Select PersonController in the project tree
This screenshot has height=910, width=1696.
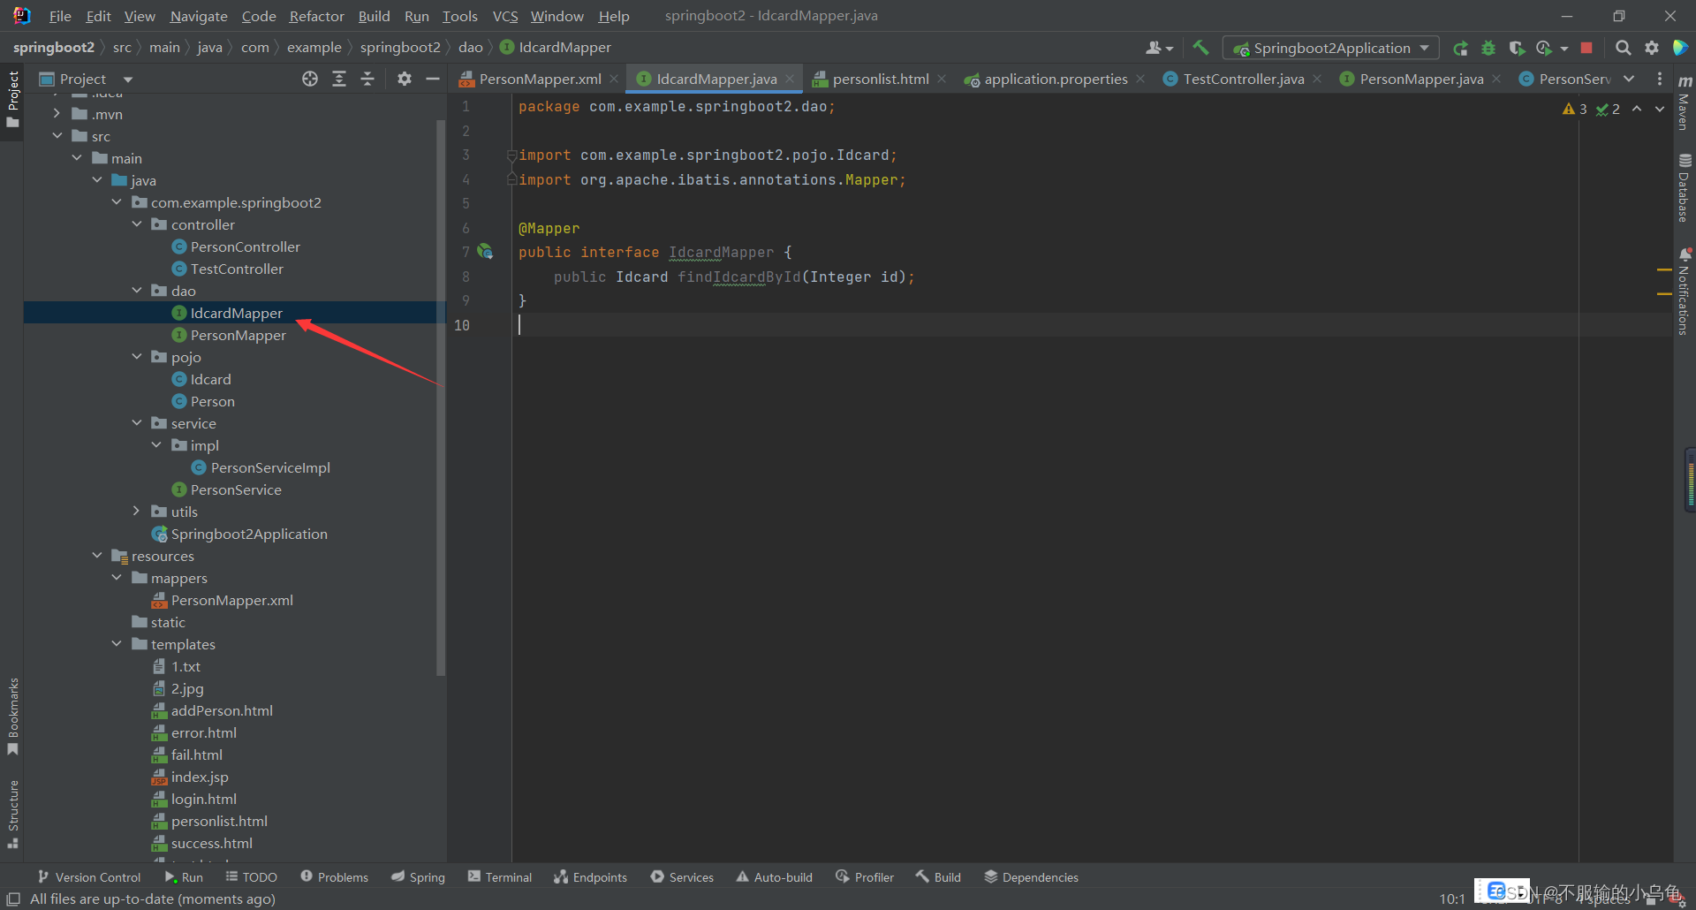245,246
